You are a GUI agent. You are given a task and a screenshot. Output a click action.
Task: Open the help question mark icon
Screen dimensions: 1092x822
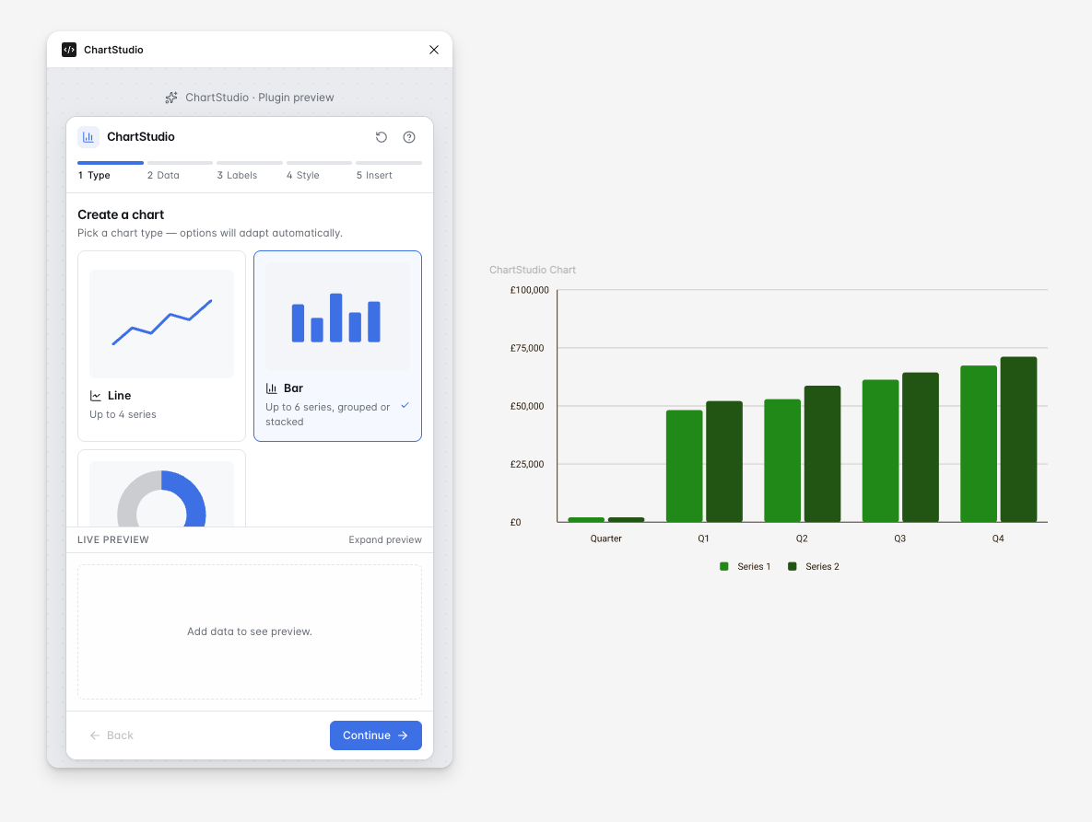click(409, 137)
